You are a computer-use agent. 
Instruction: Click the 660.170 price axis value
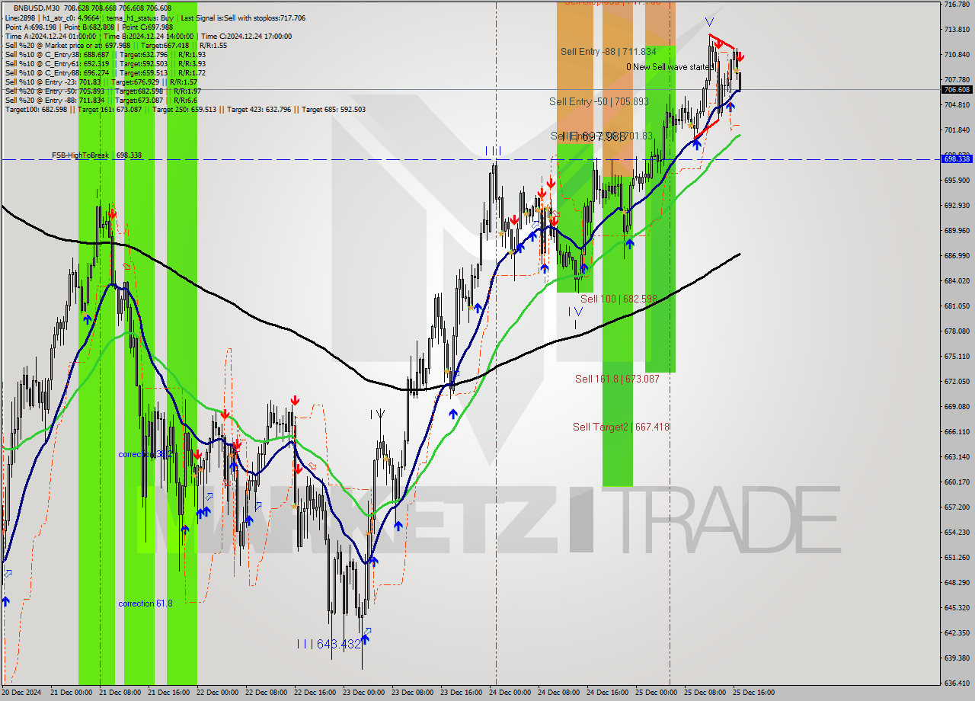957,482
